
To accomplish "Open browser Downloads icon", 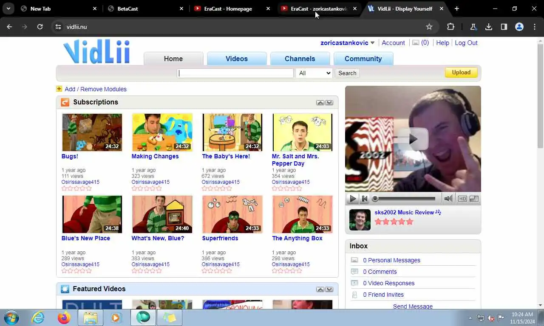I will pyautogui.click(x=489, y=27).
